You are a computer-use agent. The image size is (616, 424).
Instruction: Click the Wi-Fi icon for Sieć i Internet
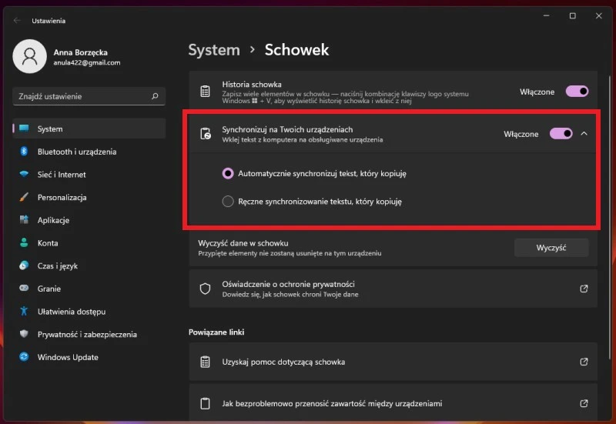(x=24, y=174)
